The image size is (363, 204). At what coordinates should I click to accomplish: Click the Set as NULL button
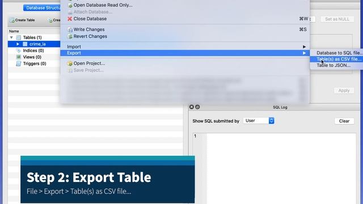[x=337, y=19]
